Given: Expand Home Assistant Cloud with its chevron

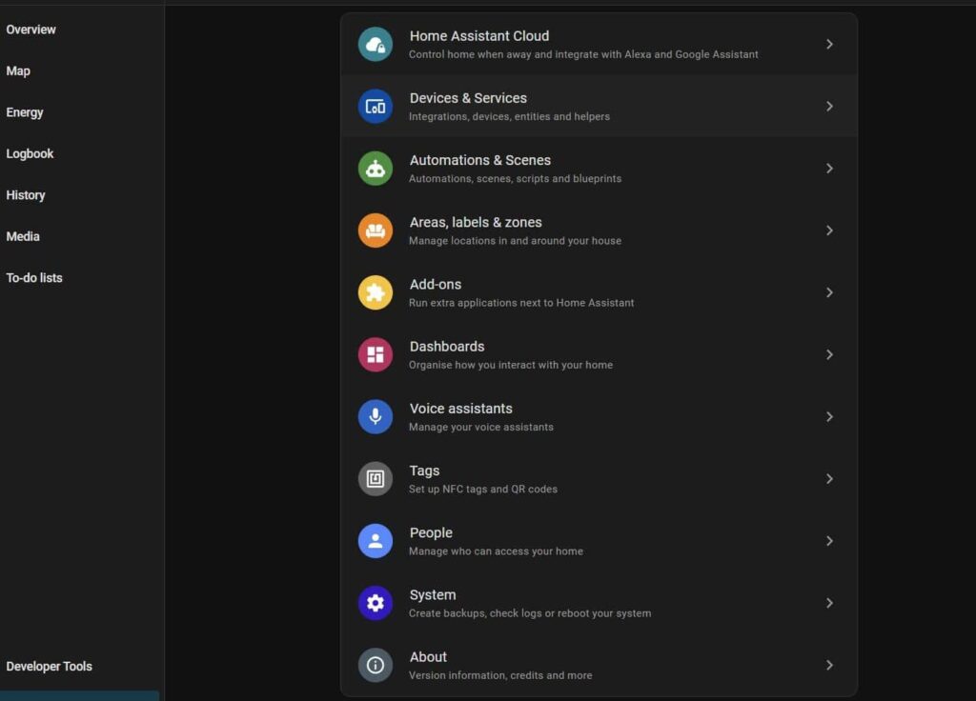Looking at the screenshot, I should click(830, 44).
